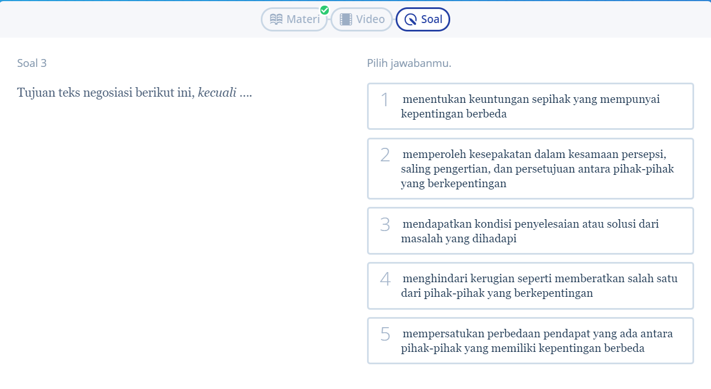Choose answer "menentukan keuntungan sepihak"
The image size is (711, 389).
tap(530, 106)
